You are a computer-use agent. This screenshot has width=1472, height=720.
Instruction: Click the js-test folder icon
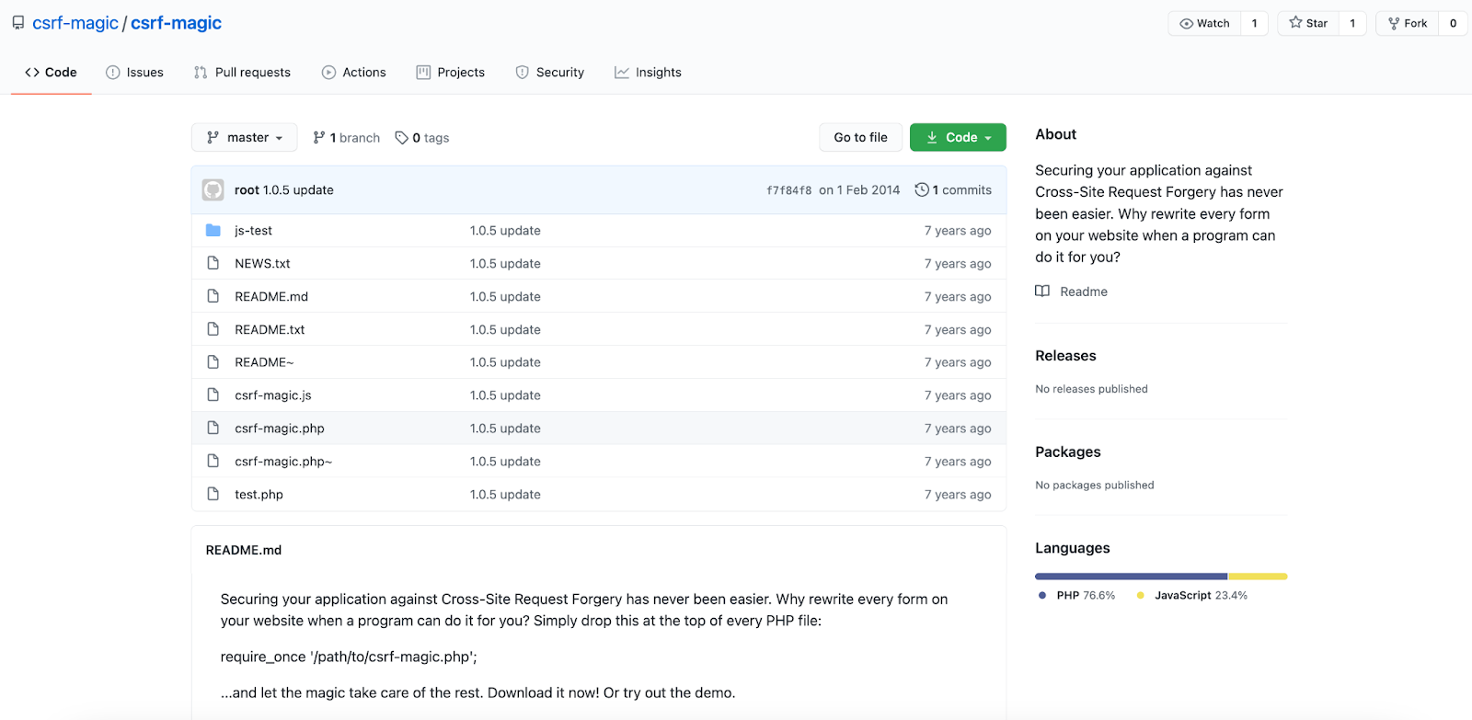click(x=213, y=231)
